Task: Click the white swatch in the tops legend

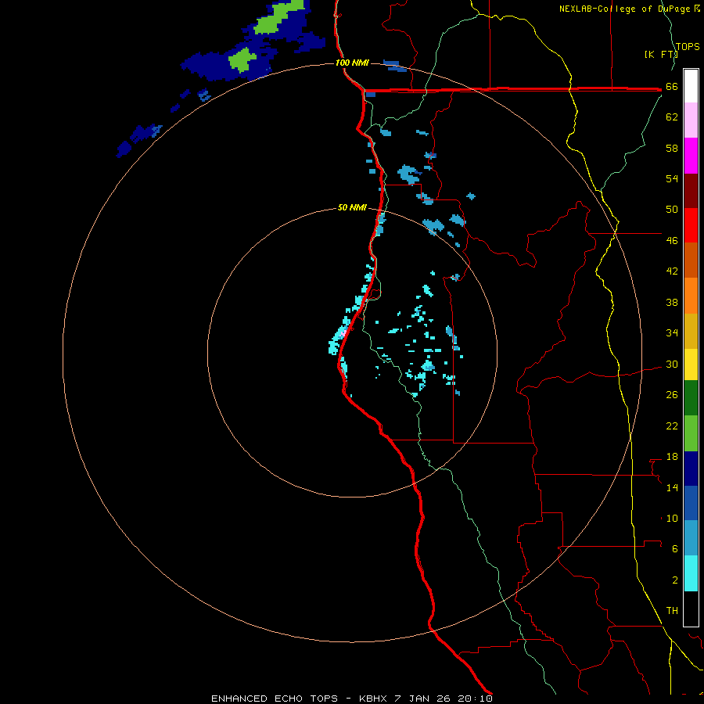Action: (691, 86)
